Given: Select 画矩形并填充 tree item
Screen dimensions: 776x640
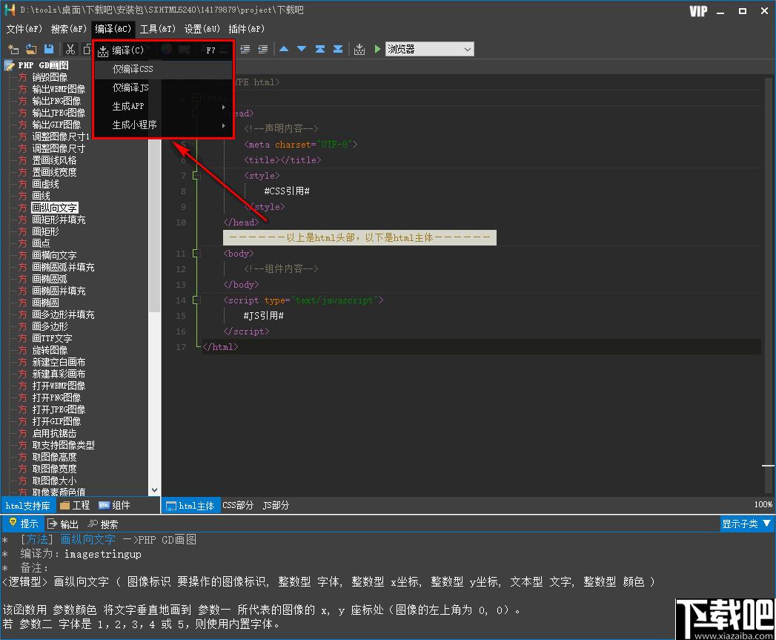Looking at the screenshot, I should coord(59,220).
